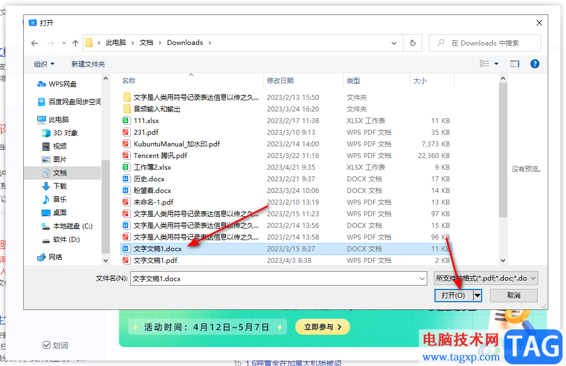
Task: Click the 工作簿2.xlsx file icon
Action: click(x=125, y=167)
